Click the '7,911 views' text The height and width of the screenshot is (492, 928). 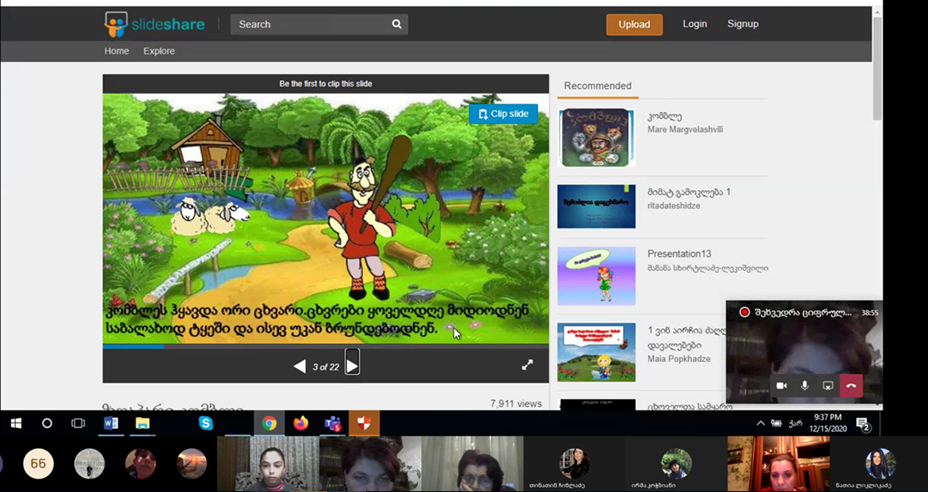click(x=515, y=403)
